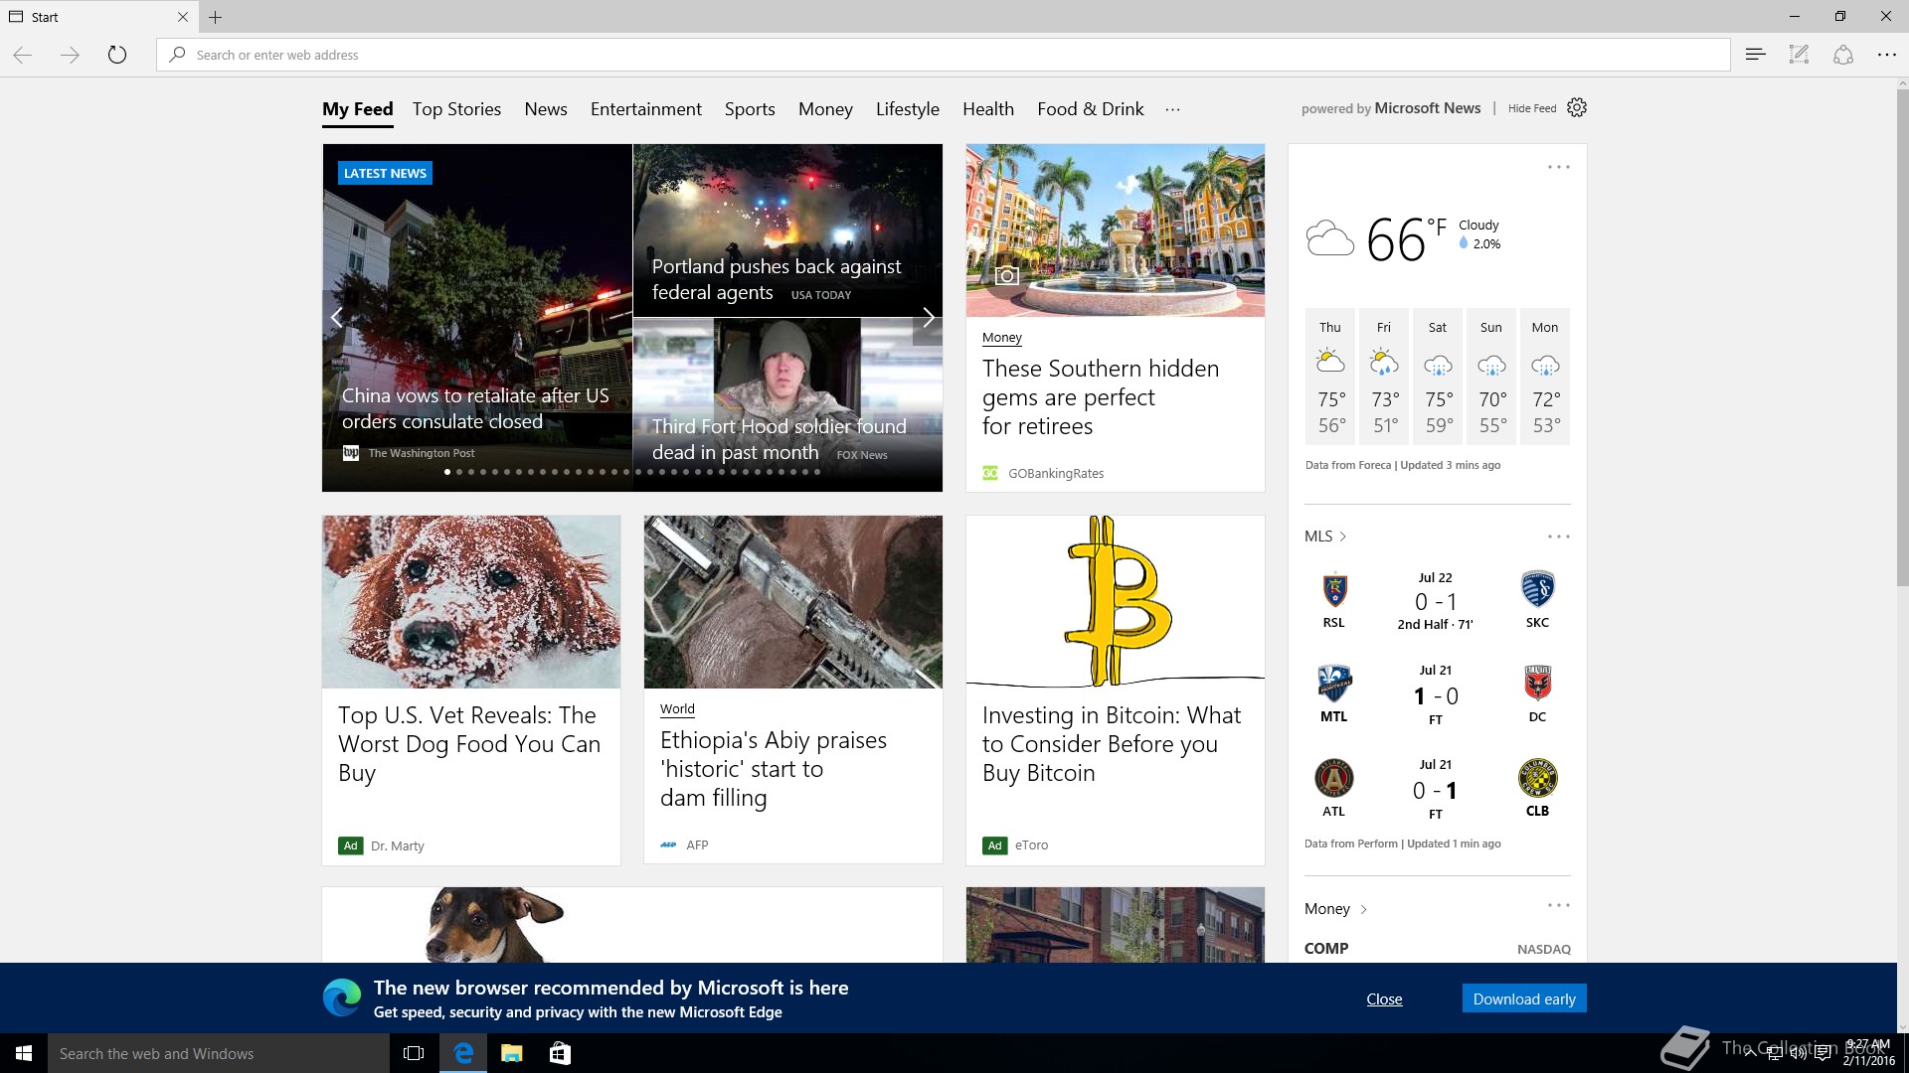Switch to Entertainment tab

[646, 109]
